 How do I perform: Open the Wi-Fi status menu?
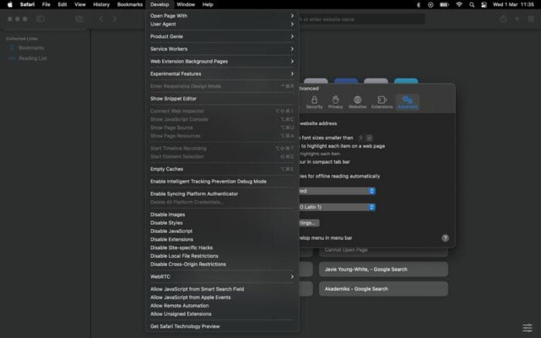[459, 5]
